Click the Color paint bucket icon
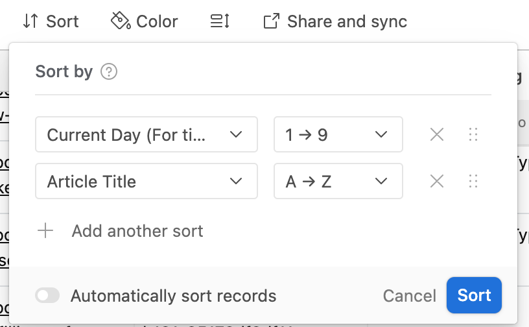The image size is (529, 327). pyautogui.click(x=121, y=21)
